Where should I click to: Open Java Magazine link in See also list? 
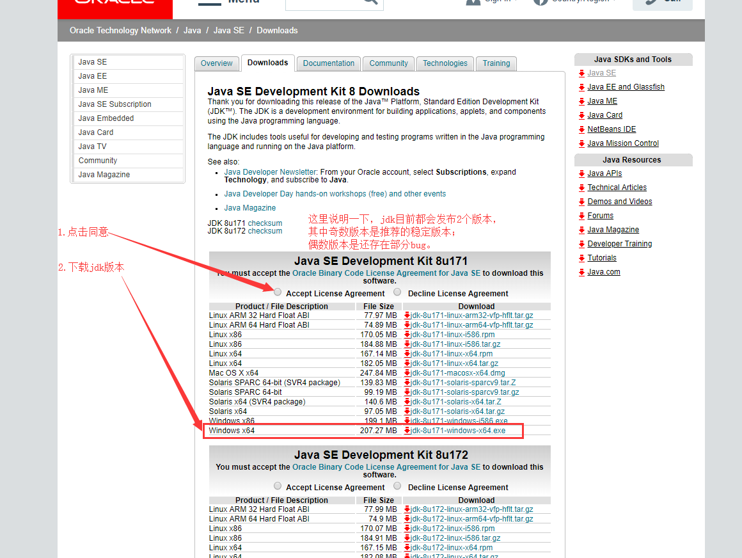250,208
